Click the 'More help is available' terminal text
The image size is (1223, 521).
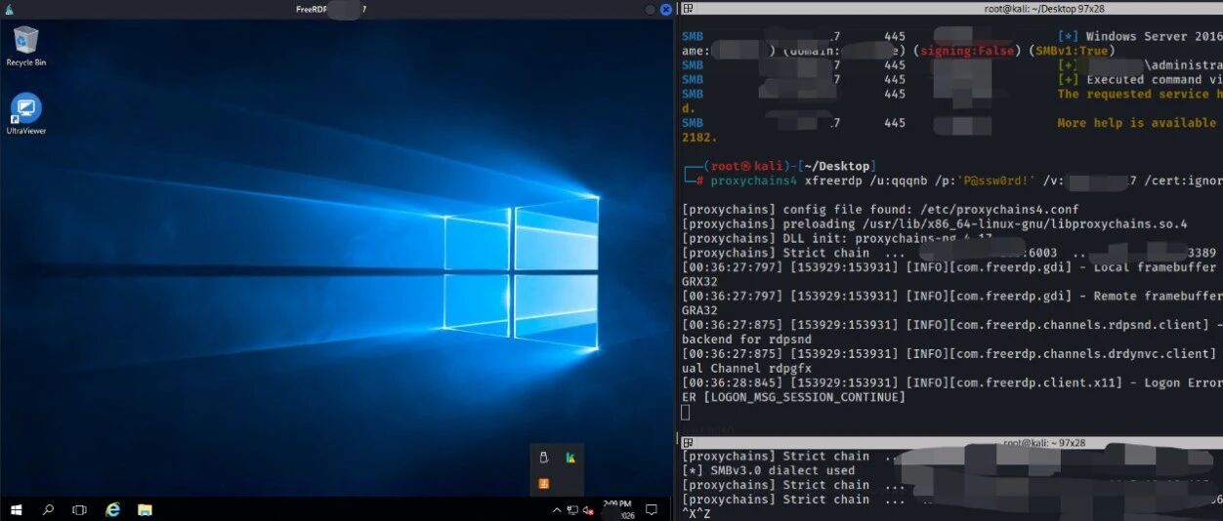[x=1137, y=123]
